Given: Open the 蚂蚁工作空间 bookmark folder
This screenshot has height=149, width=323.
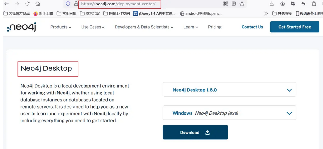Looking at the screenshot, I should pyautogui.click(x=117, y=14).
